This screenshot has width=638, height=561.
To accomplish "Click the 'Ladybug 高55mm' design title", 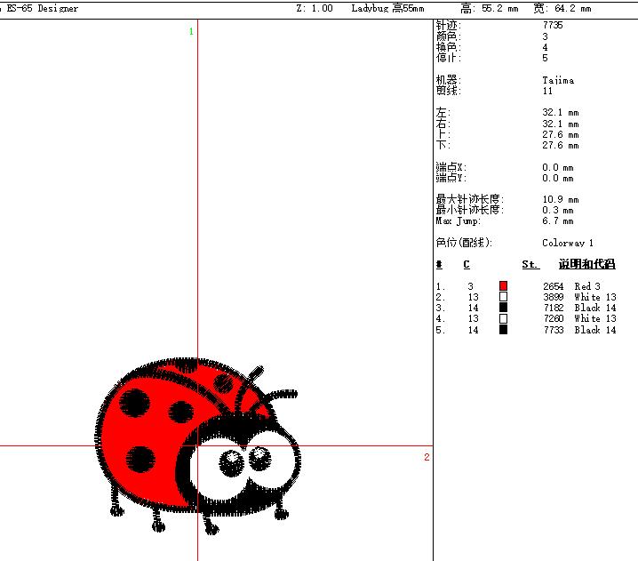I will [387, 8].
